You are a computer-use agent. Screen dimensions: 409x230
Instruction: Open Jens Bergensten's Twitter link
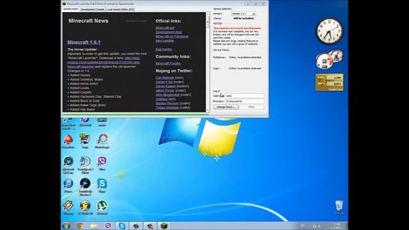coord(167,95)
